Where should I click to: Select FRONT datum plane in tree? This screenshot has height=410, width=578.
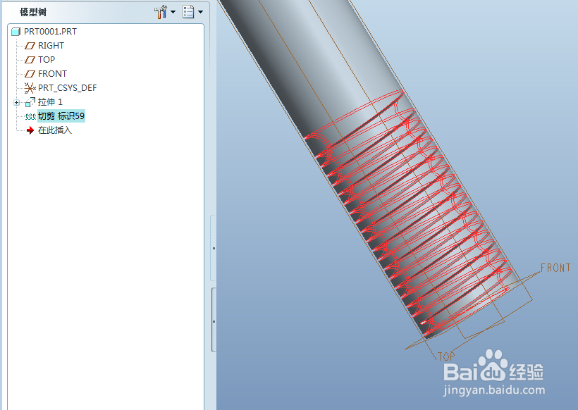tap(52, 74)
